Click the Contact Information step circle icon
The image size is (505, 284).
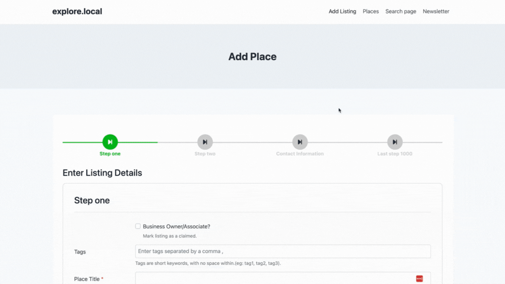point(300,142)
